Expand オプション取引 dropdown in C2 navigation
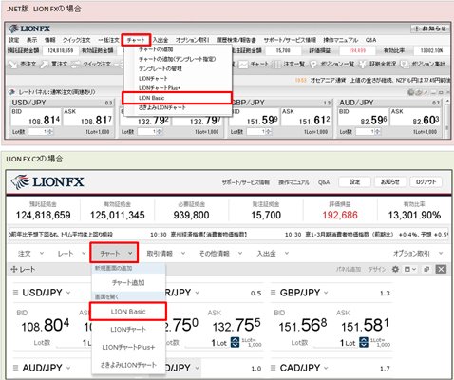 tap(418, 254)
